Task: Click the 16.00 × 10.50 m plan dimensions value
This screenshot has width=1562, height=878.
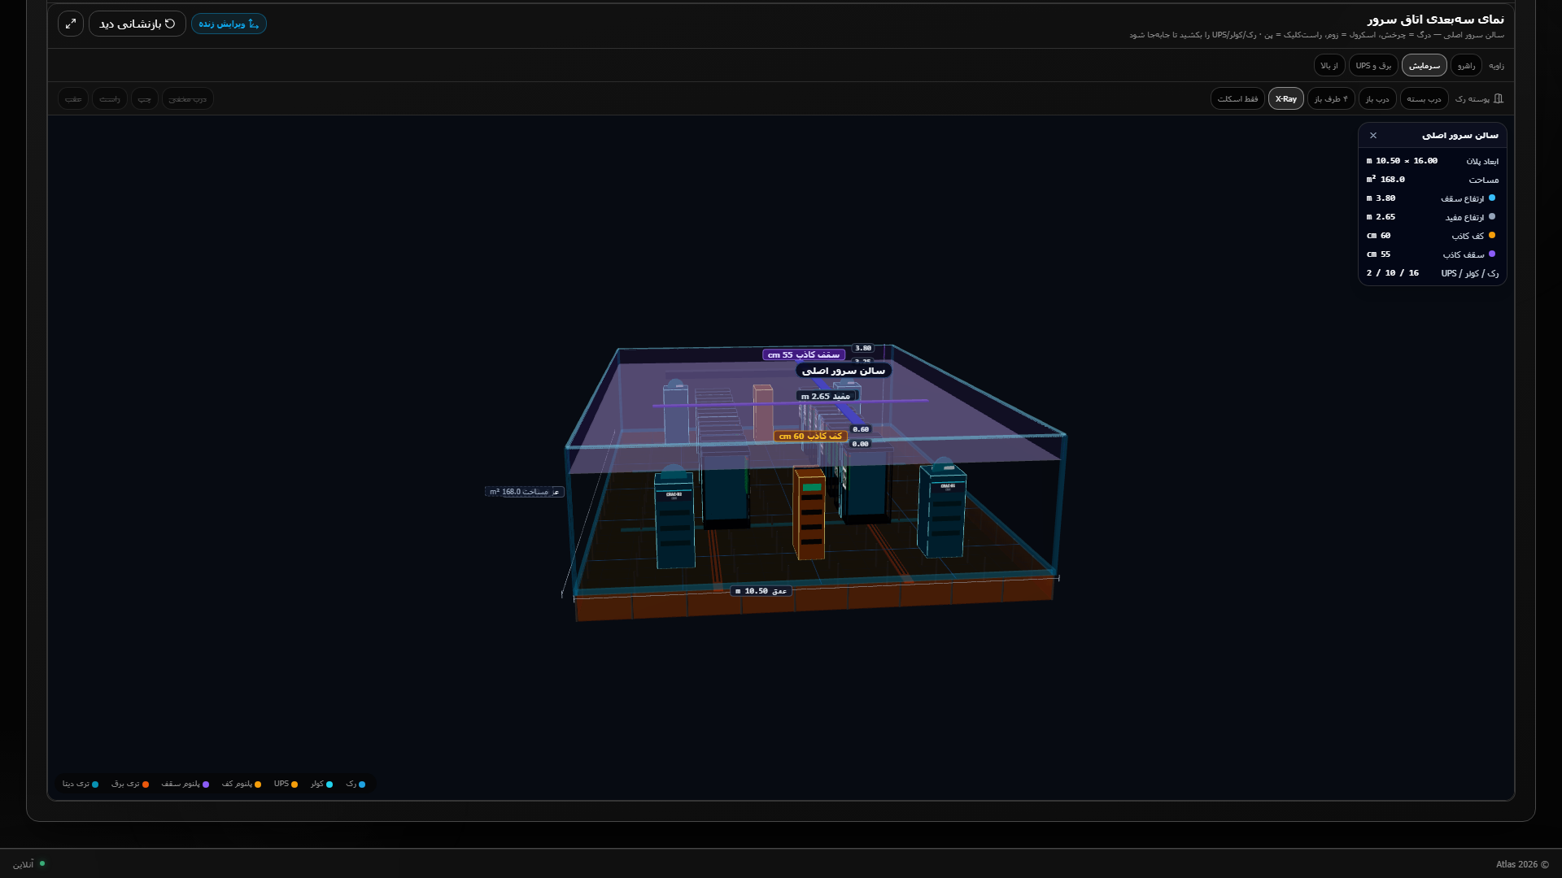Action: point(1402,161)
